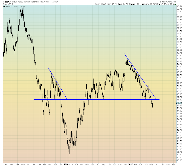This screenshot has height=166, width=185.
Task: Click the 'VanEck Vectors Unconventional Oil & Gas ETF' name
Action: click(x=31, y=2)
